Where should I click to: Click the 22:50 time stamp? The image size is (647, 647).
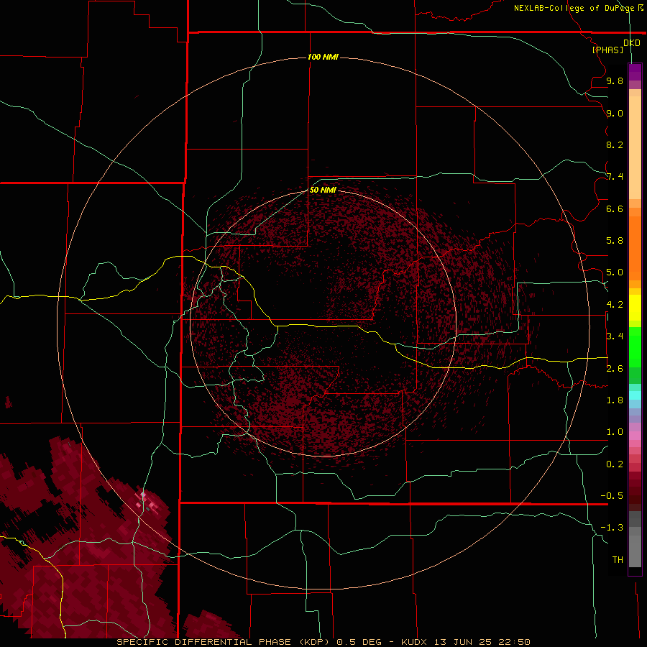(x=515, y=642)
